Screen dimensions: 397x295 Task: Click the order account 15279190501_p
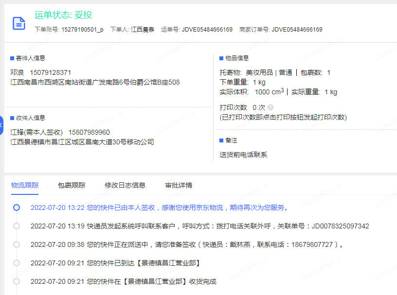tap(82, 30)
